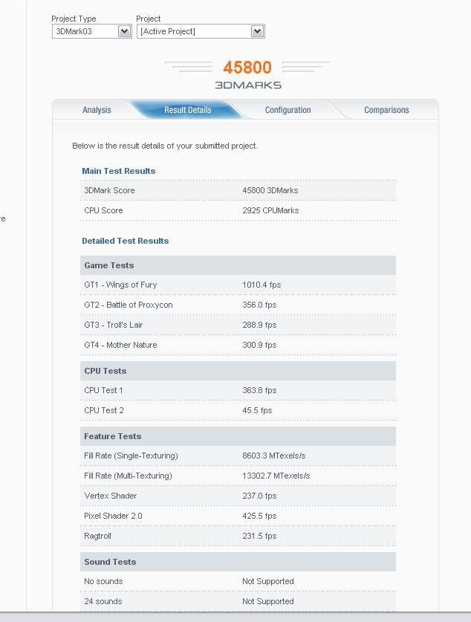Click the 237.0 fps value

click(259, 496)
